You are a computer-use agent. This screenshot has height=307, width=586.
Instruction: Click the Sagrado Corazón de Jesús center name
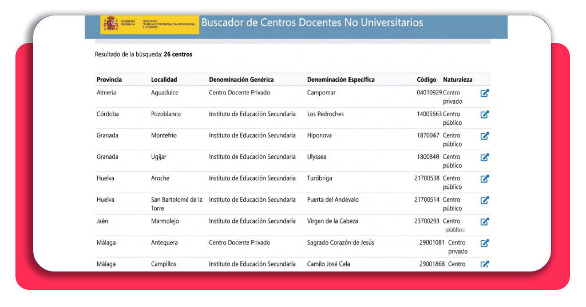[340, 243]
